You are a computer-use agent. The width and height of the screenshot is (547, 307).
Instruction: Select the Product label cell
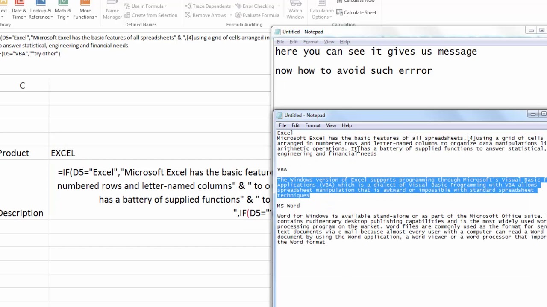click(x=24, y=153)
